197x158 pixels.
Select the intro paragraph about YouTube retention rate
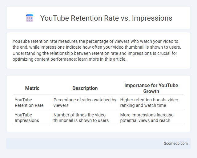click(x=97, y=50)
